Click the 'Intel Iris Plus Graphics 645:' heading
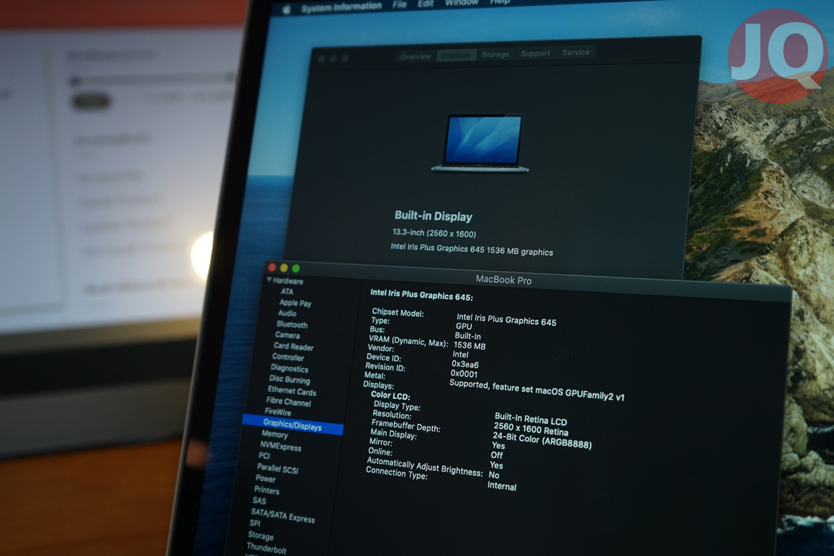Viewport: 834px width, 556px height. 422,295
